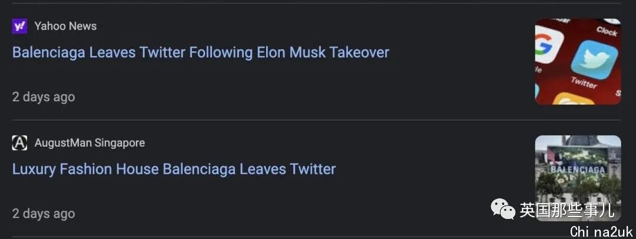Click the 'Twitter' label under the bird icon
Image resolution: width=636 pixels, height=239 pixels.
[x=584, y=82]
